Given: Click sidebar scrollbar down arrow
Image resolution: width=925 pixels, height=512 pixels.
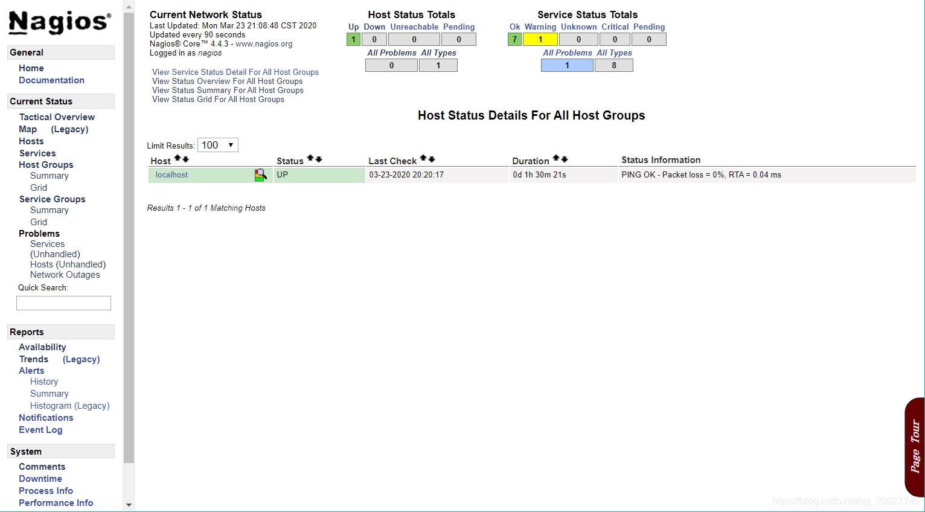Looking at the screenshot, I should (129, 505).
